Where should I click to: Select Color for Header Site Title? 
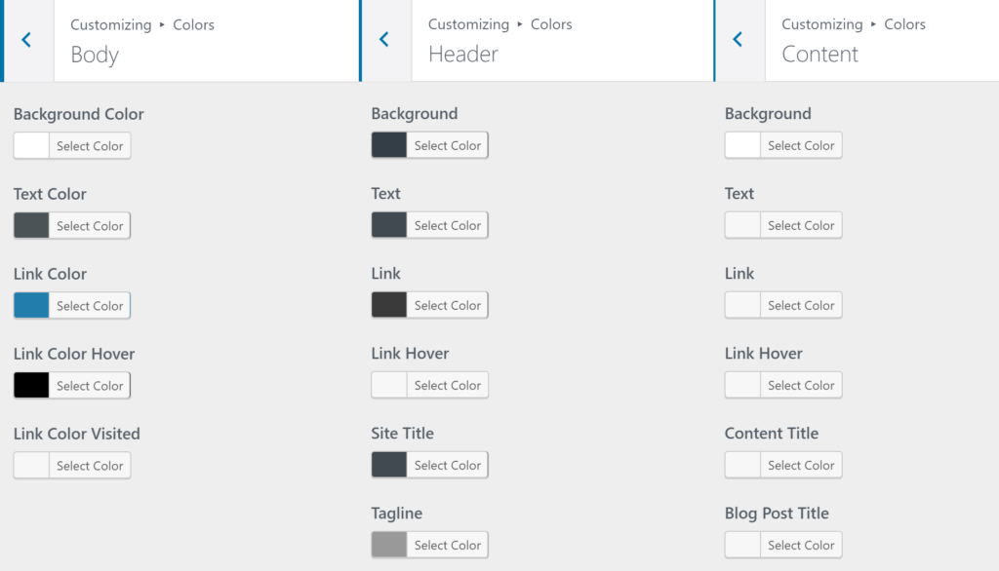(x=448, y=465)
